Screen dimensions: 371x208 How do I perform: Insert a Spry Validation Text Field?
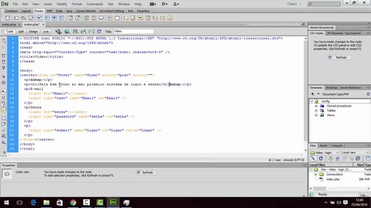[126, 18]
